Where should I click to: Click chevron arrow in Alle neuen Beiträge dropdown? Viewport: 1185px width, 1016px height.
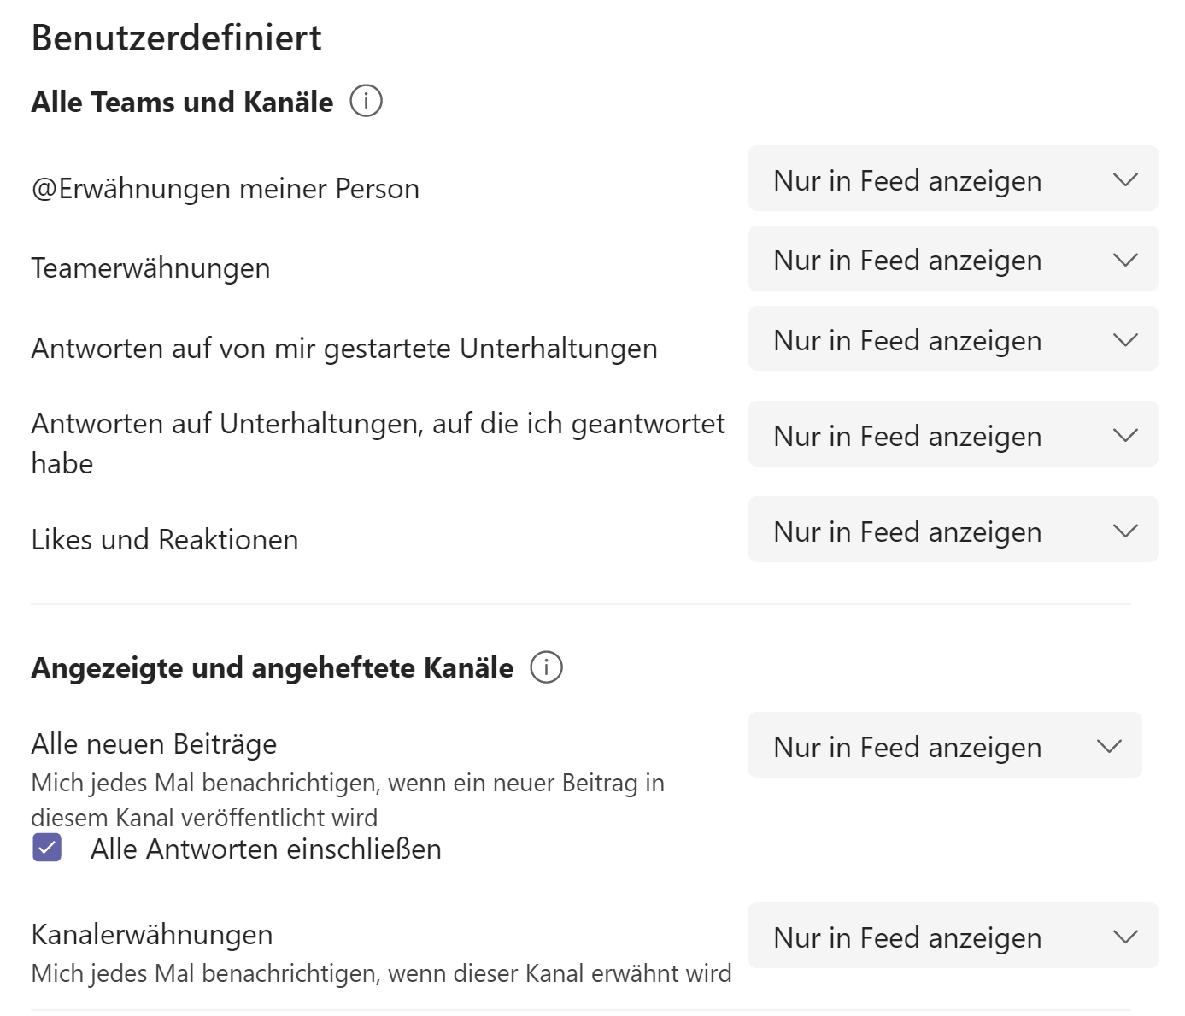(1108, 746)
